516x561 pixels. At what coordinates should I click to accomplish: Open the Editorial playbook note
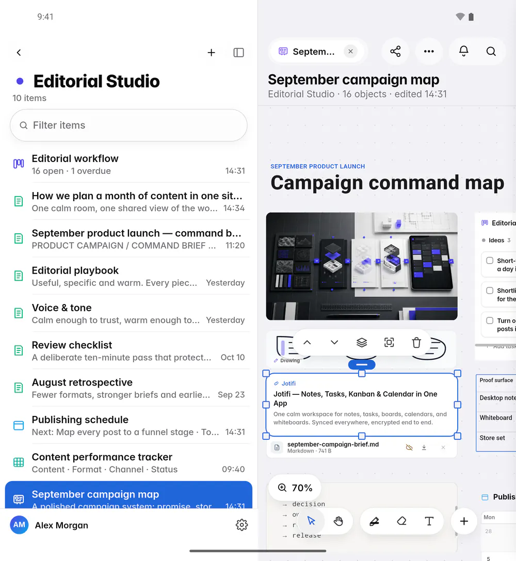128,276
